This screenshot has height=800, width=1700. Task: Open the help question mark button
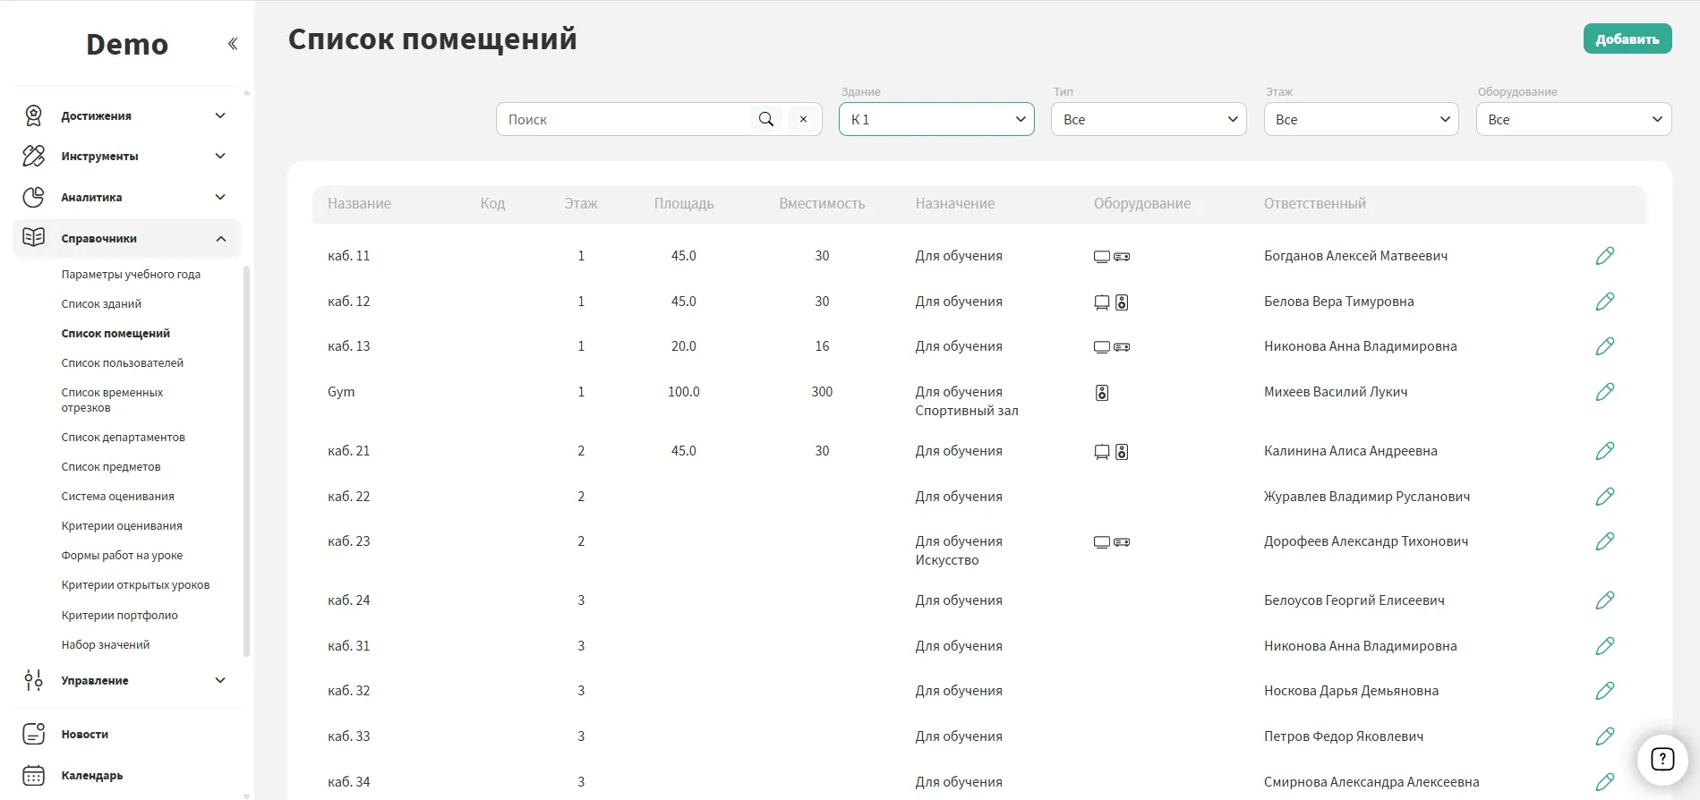pos(1662,760)
